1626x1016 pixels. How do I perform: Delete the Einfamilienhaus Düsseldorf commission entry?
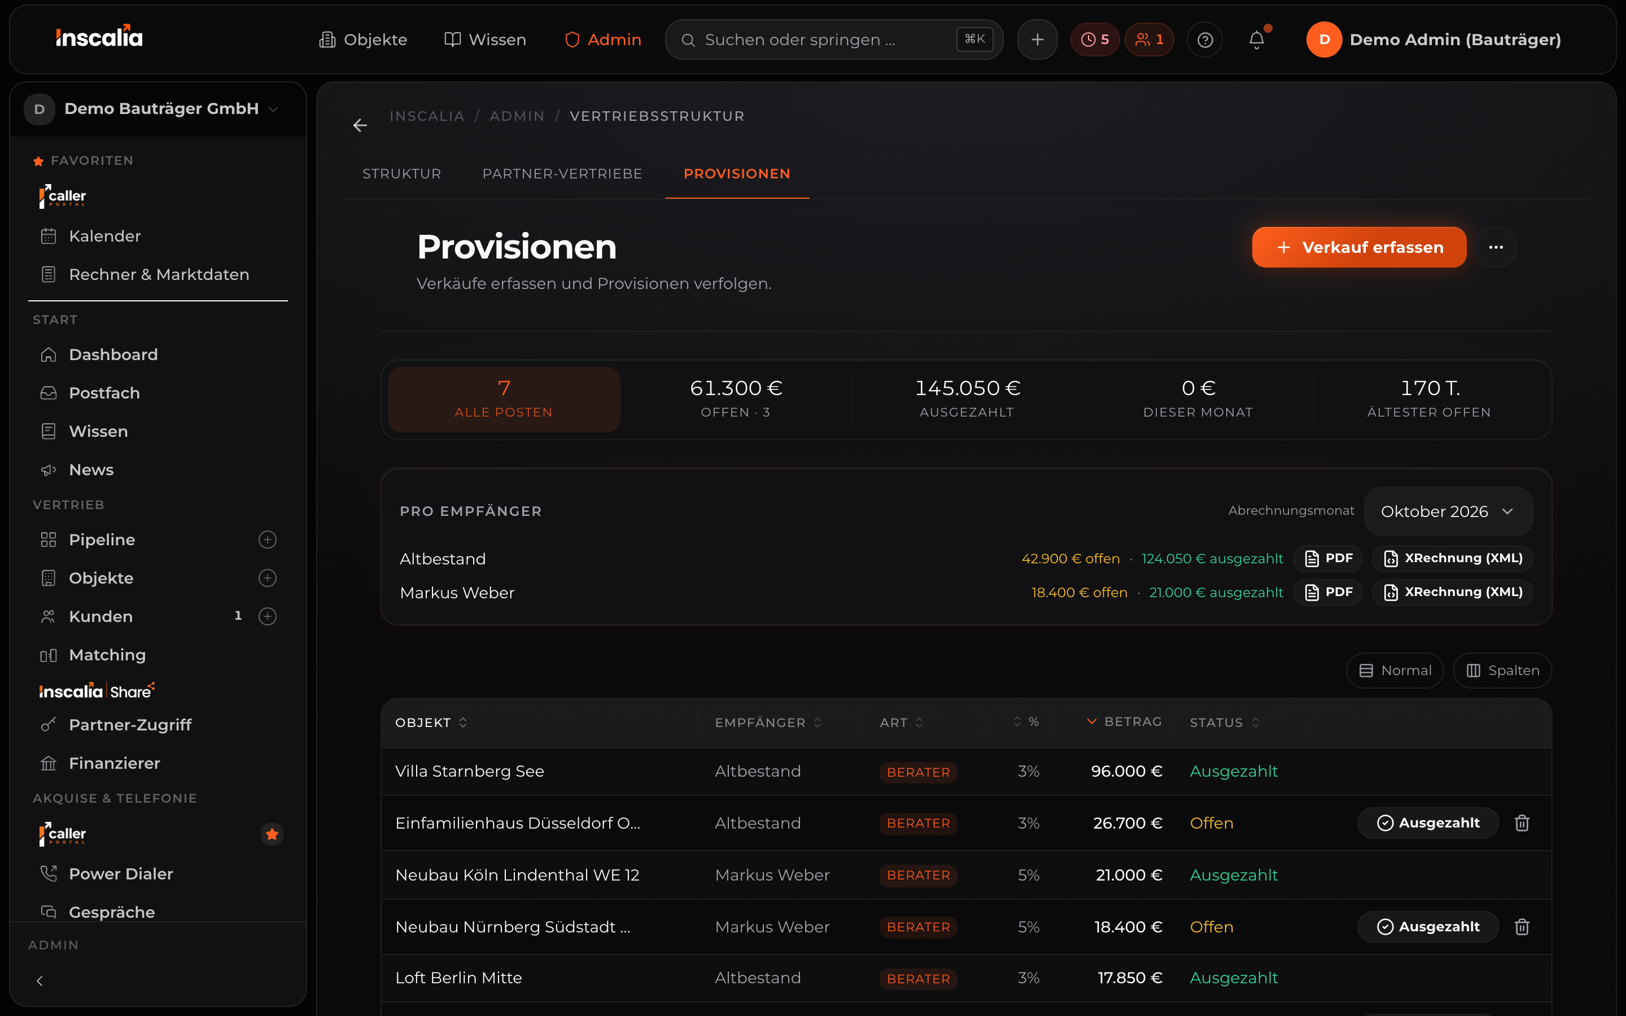1522,822
